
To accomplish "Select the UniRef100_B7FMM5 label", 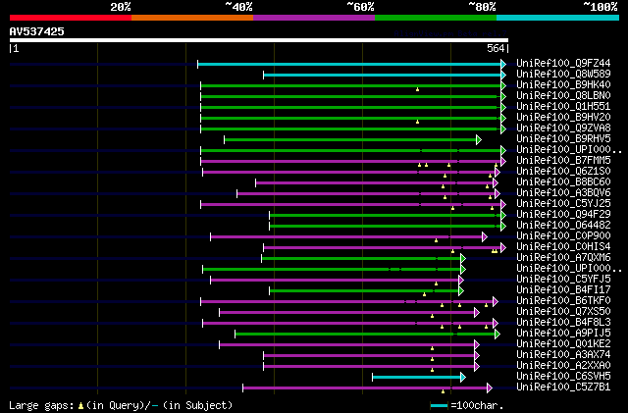I will (x=563, y=160).
